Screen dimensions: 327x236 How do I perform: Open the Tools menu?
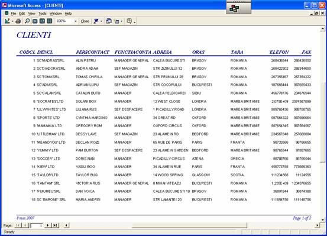pyautogui.click(x=43, y=14)
